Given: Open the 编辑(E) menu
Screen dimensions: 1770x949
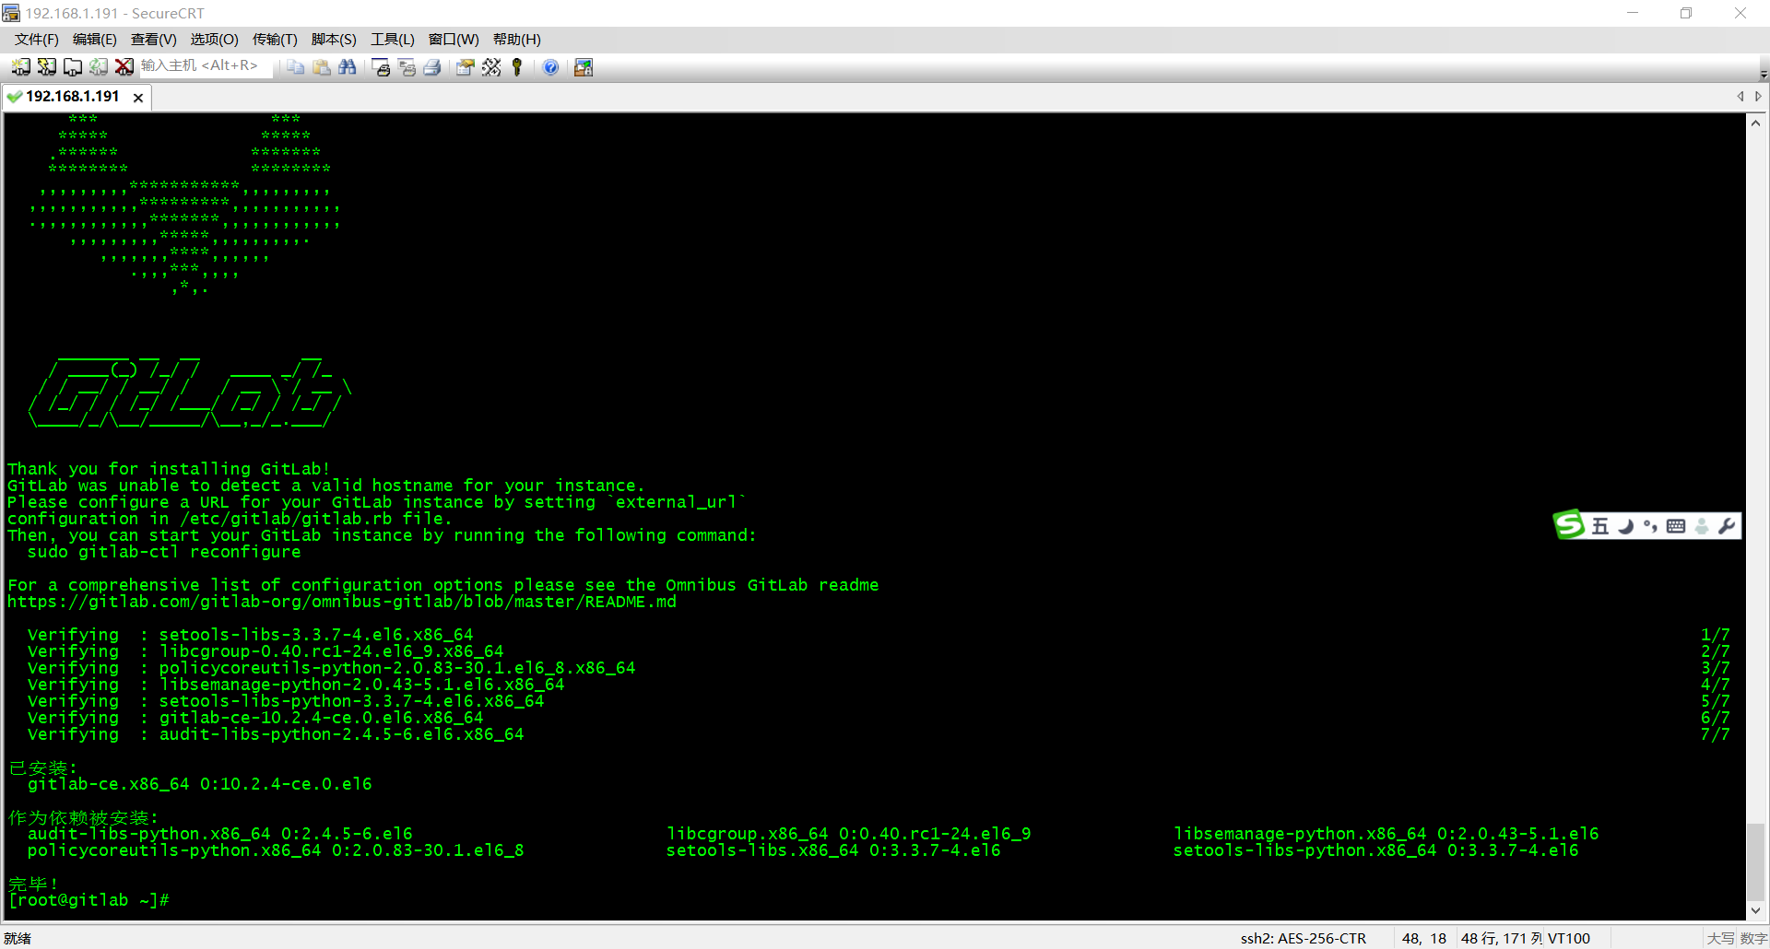Looking at the screenshot, I should (x=94, y=39).
